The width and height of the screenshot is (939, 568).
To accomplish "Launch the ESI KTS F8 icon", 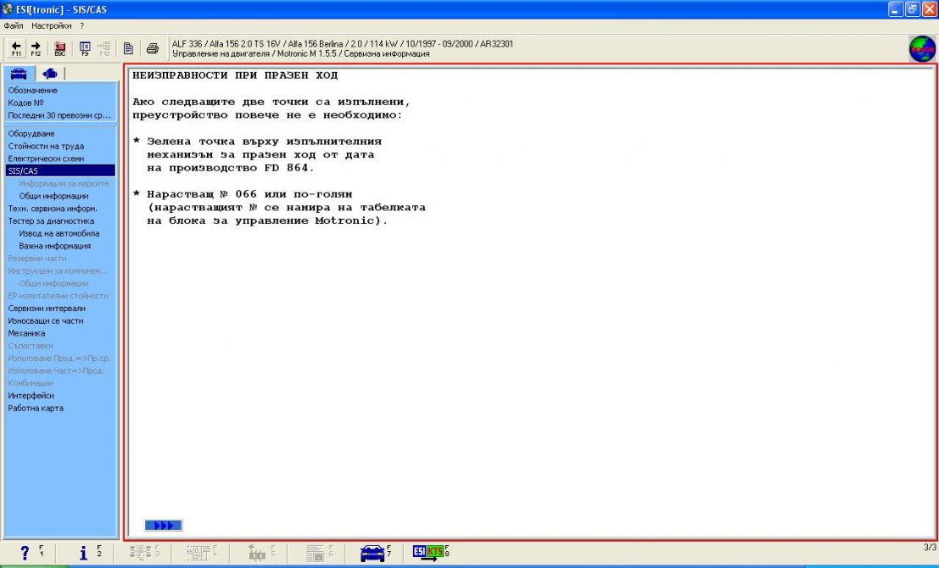I will point(429,553).
